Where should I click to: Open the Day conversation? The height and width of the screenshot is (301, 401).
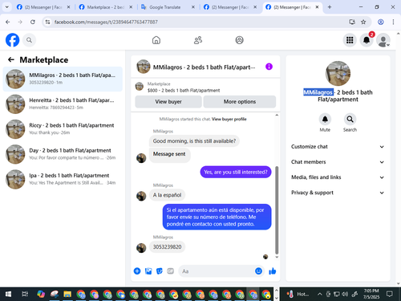pos(63,154)
